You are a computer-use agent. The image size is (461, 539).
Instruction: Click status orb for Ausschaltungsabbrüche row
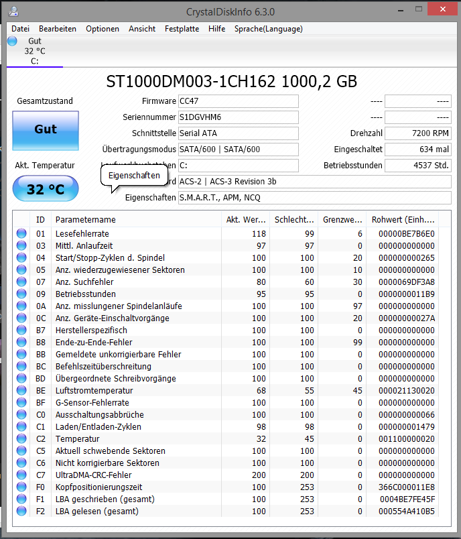point(21,414)
